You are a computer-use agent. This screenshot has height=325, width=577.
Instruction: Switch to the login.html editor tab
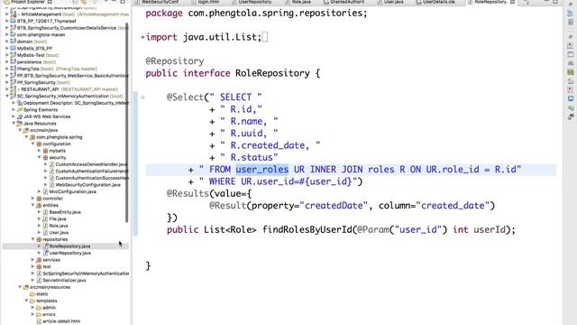tap(206, 2)
